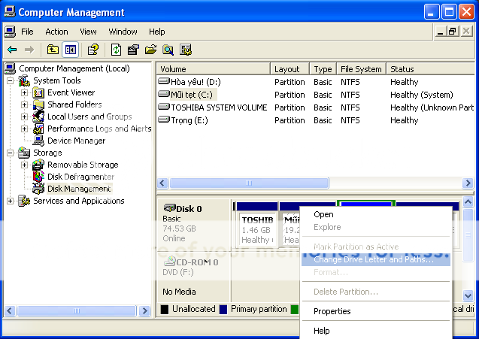
Task: Click the disk view scroll up arrow
Action: 468,202
